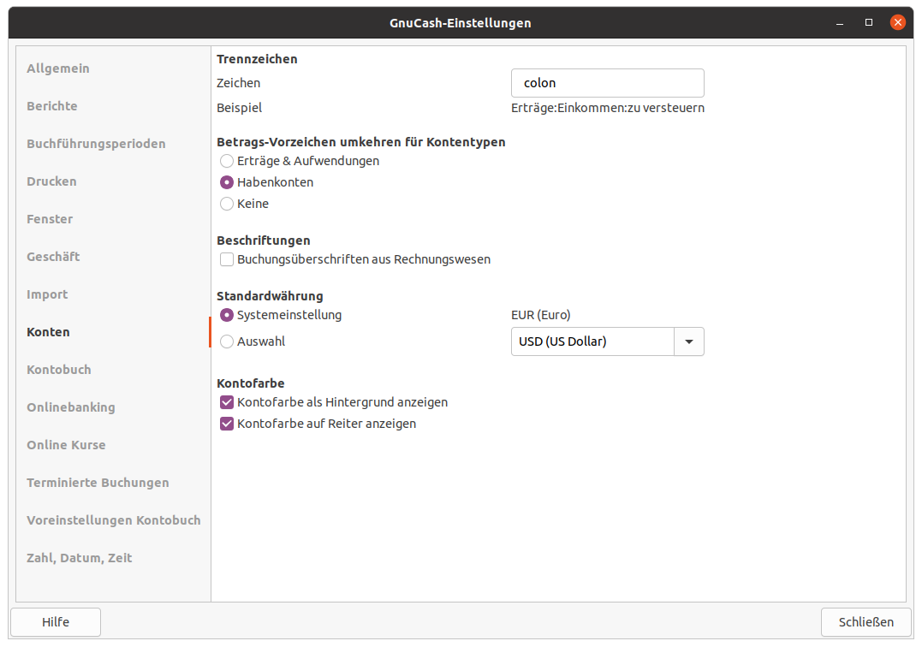Open the Allgemein settings tab
This screenshot has height=647, width=922.
tap(58, 68)
